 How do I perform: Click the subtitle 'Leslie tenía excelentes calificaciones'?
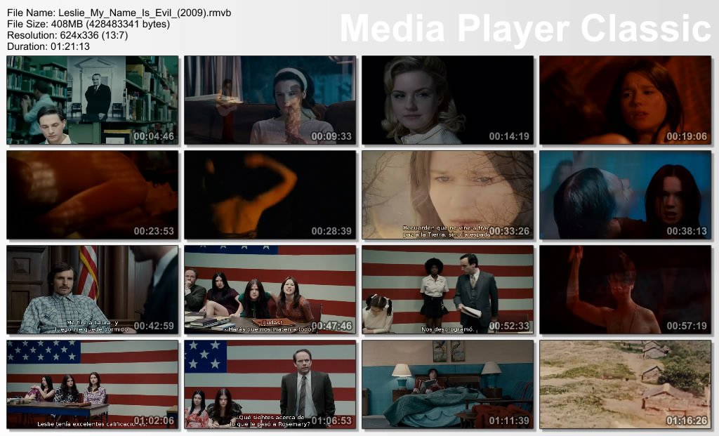pyautogui.click(x=92, y=424)
